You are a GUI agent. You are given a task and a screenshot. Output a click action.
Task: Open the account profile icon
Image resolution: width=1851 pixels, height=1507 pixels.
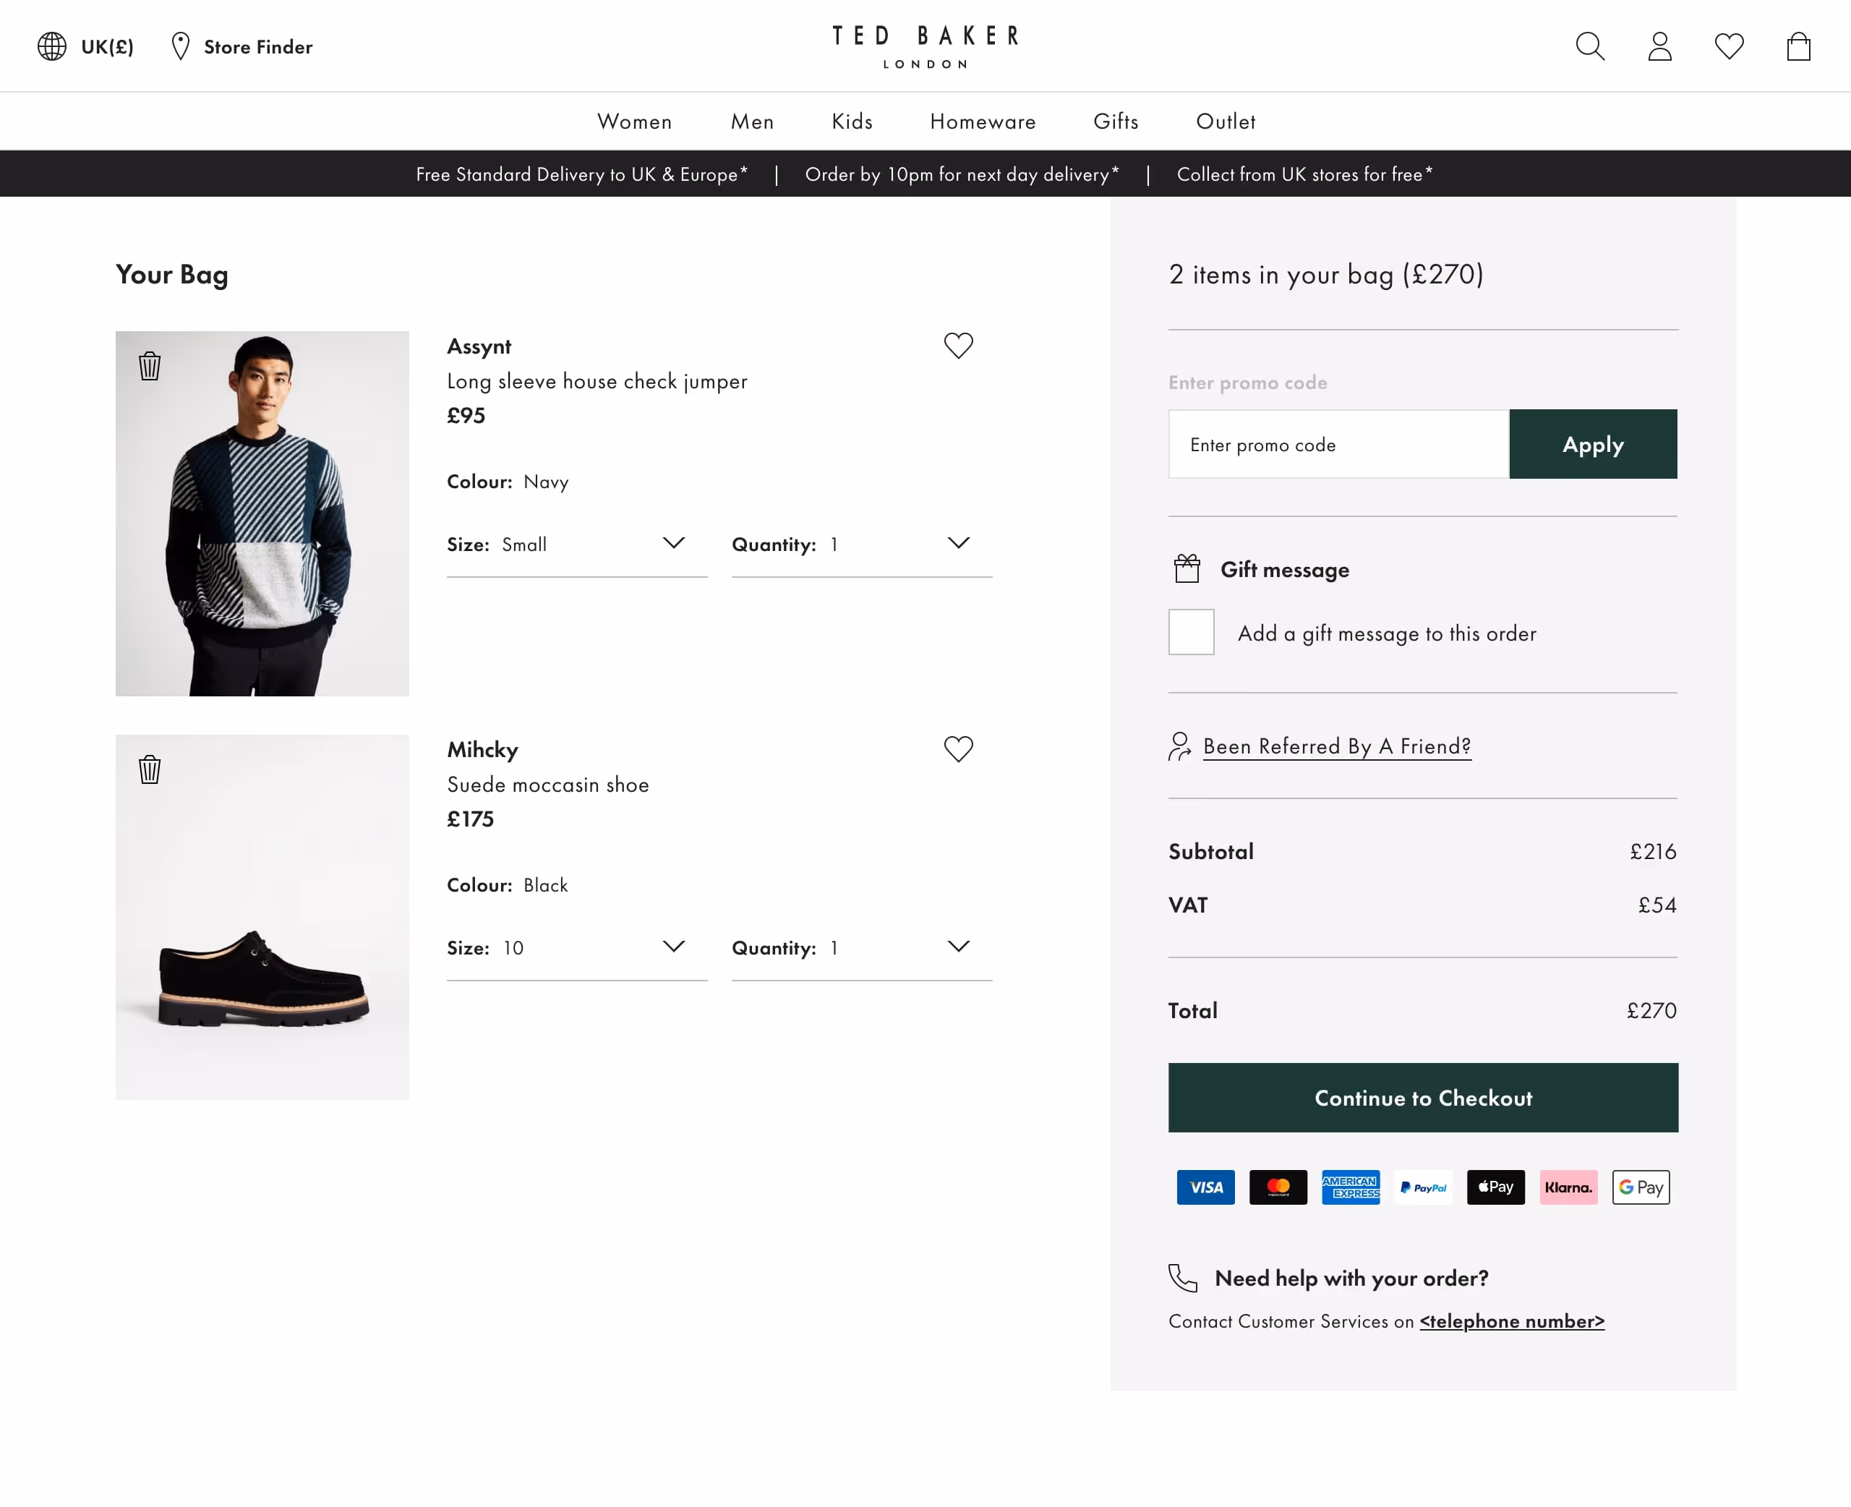[1659, 46]
